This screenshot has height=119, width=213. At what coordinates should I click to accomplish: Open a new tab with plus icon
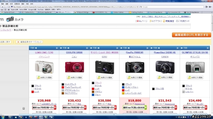click(x=212, y=12)
